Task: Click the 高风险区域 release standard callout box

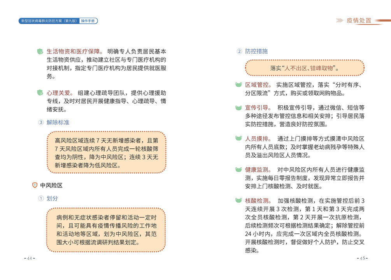Action: point(106,152)
